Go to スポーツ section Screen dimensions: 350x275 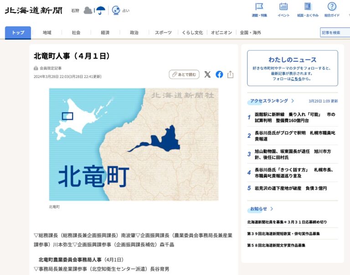point(163,33)
